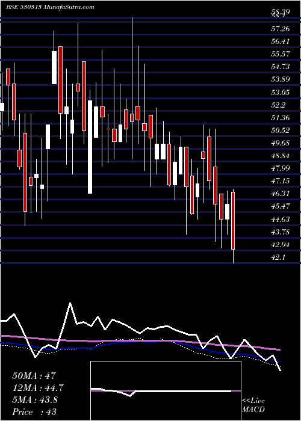Click the 47.15 price level label
The height and width of the screenshot is (421, 301).
click(x=281, y=180)
